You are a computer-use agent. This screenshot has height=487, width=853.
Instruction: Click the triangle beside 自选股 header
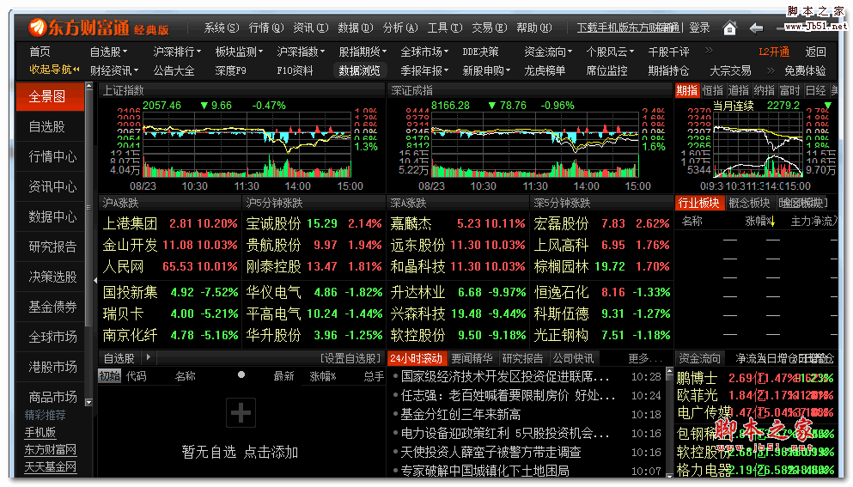pos(148,357)
